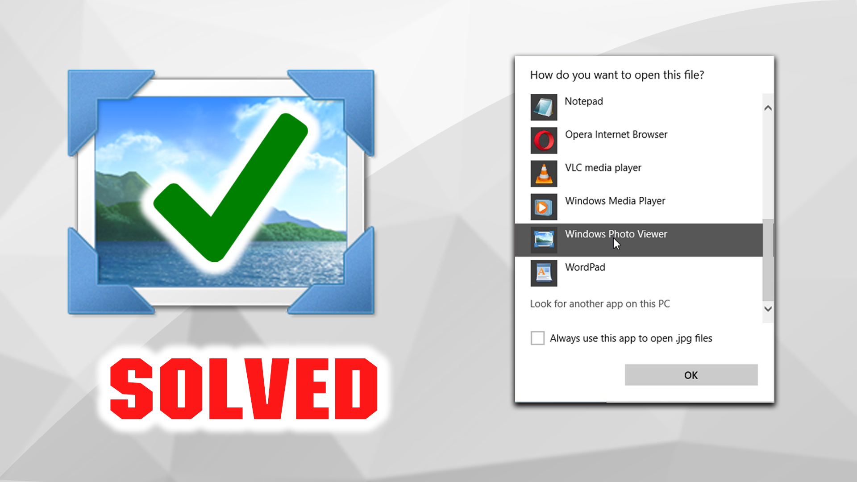Image resolution: width=857 pixels, height=482 pixels.
Task: Toggle the .jpg file association checkbox
Action: coord(537,338)
